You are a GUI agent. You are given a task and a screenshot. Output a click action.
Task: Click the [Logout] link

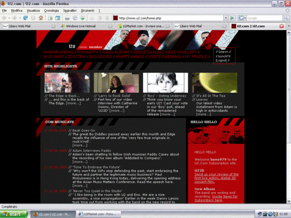click(221, 60)
